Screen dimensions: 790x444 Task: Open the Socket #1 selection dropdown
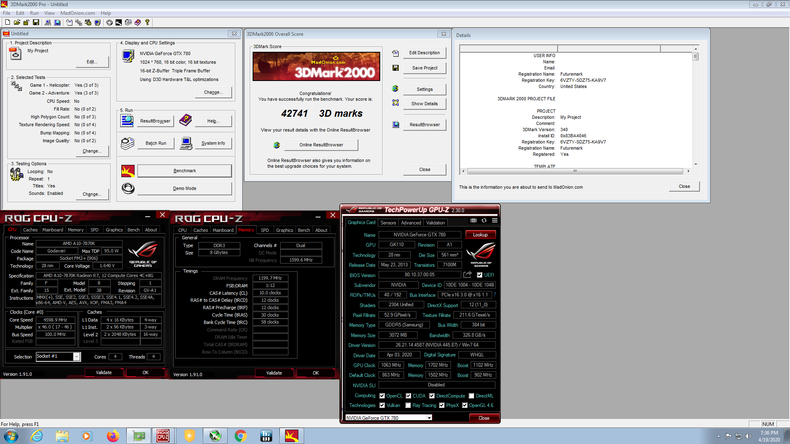click(77, 357)
